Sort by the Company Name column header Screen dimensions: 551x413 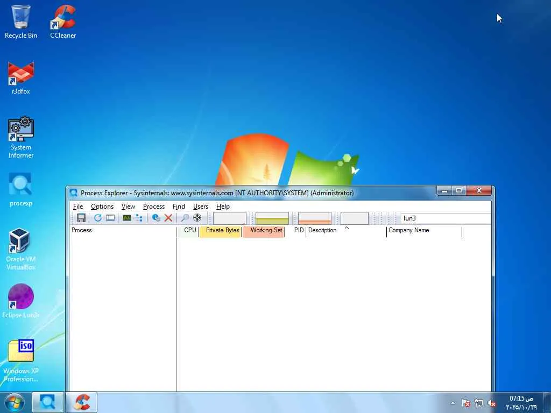[x=424, y=230]
